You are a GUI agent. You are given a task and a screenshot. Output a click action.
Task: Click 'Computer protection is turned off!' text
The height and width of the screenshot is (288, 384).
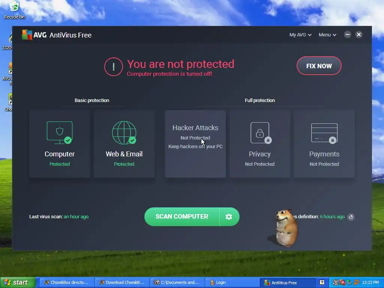pyautogui.click(x=169, y=74)
